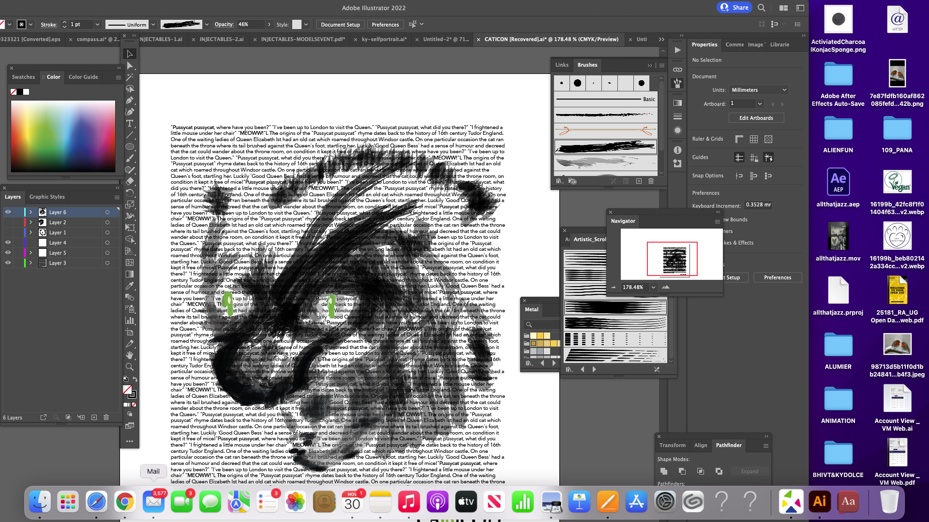The width and height of the screenshot is (929, 522).
Task: Open Navigator zoom percentage dropdown
Action: pyautogui.click(x=653, y=287)
